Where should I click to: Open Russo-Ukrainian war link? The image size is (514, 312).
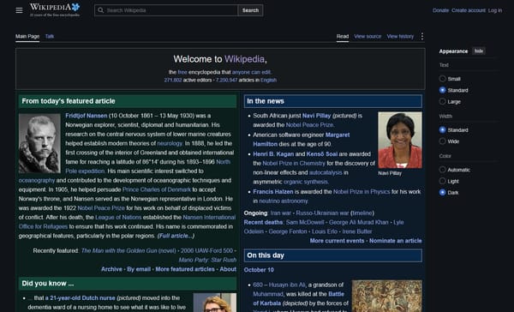[322, 213]
